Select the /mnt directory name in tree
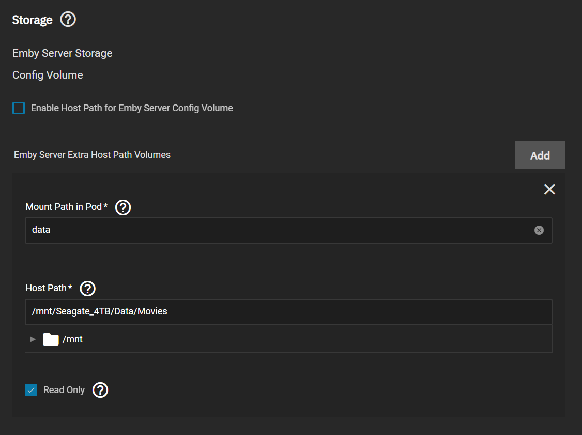 point(72,339)
